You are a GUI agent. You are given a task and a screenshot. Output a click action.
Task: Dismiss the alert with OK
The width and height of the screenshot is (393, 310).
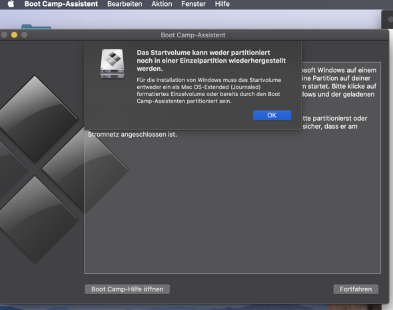272,115
